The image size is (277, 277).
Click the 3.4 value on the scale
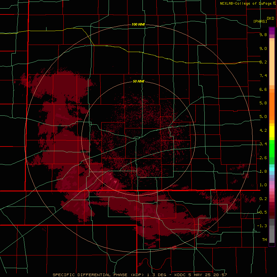coord(263,144)
